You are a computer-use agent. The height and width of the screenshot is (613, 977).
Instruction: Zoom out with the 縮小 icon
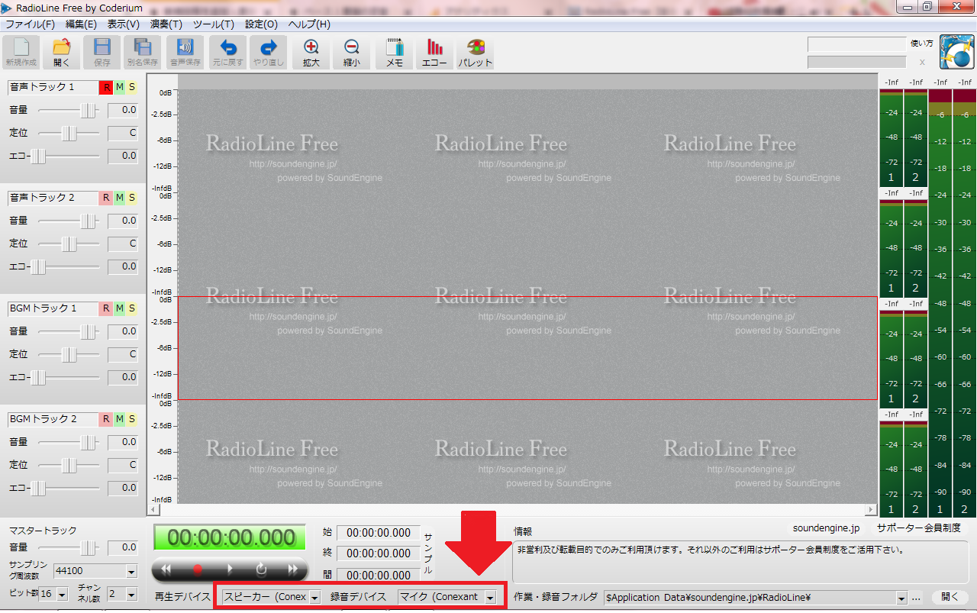[x=351, y=52]
